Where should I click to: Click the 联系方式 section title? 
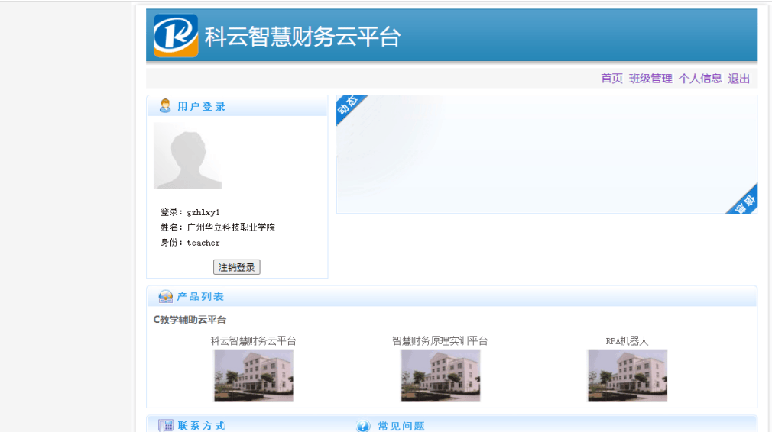(x=201, y=426)
